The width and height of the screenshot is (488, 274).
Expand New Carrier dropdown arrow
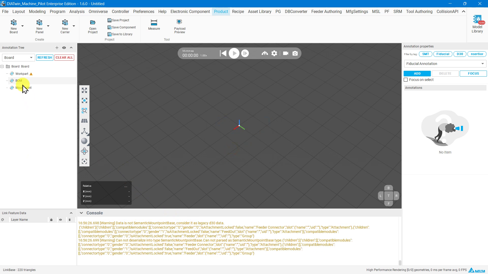tap(74, 26)
